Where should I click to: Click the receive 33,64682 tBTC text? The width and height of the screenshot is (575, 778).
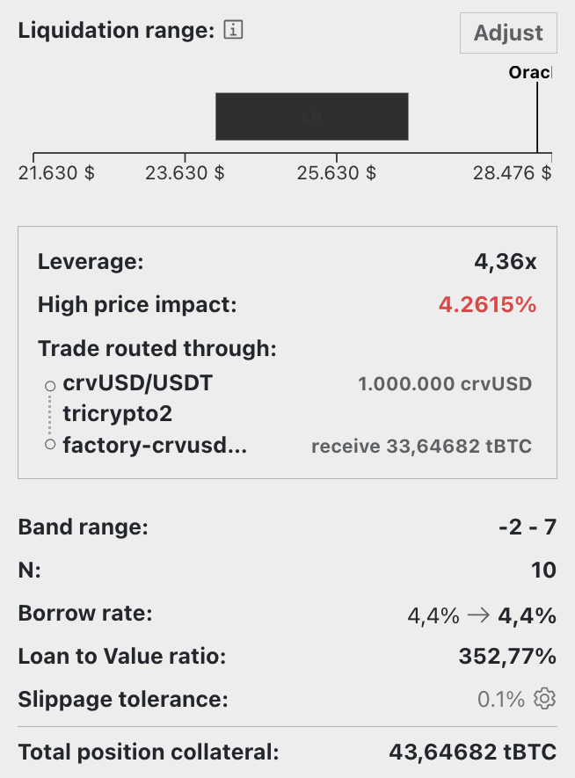(x=421, y=446)
